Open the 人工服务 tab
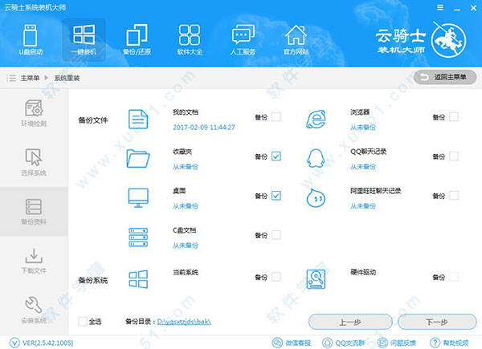 (243, 40)
